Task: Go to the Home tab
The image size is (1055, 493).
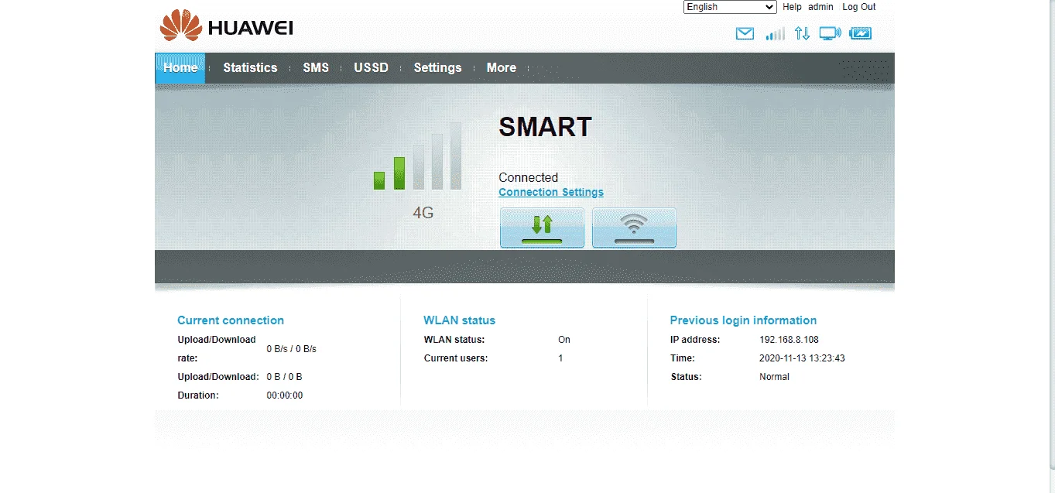Action: click(180, 67)
